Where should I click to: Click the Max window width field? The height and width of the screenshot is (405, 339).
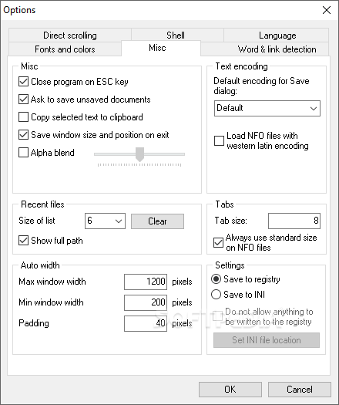pos(146,282)
